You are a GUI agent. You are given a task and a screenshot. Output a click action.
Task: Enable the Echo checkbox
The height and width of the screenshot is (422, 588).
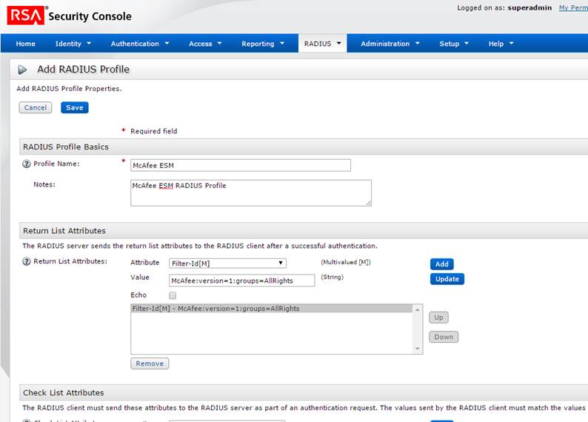pyautogui.click(x=173, y=295)
